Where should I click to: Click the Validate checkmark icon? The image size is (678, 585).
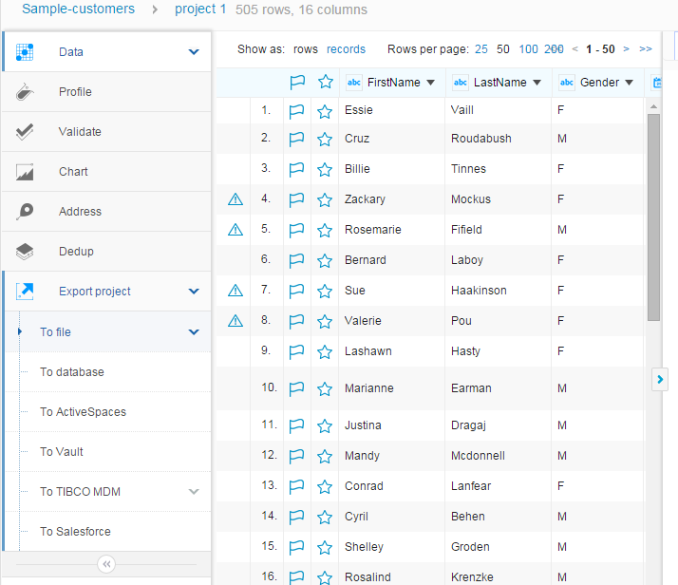click(26, 132)
